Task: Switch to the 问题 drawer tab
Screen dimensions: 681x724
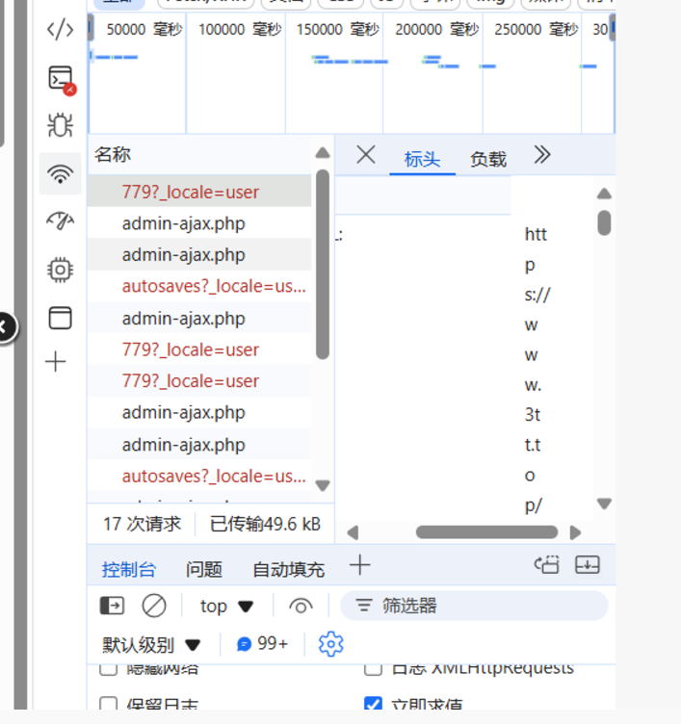Action: [204, 569]
